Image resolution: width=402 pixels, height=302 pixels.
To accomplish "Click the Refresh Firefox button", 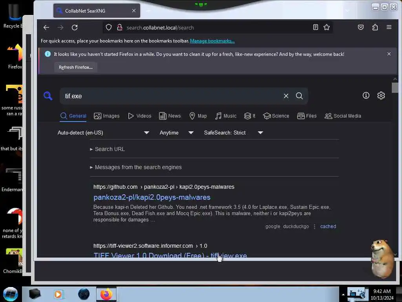I will (76, 67).
